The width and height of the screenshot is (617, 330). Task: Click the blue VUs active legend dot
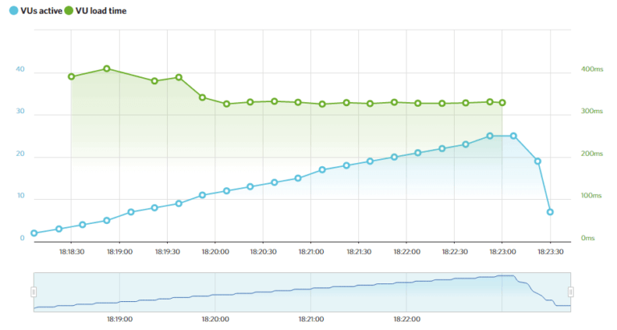(14, 11)
